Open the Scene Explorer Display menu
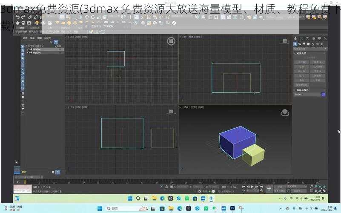 pos(32,38)
